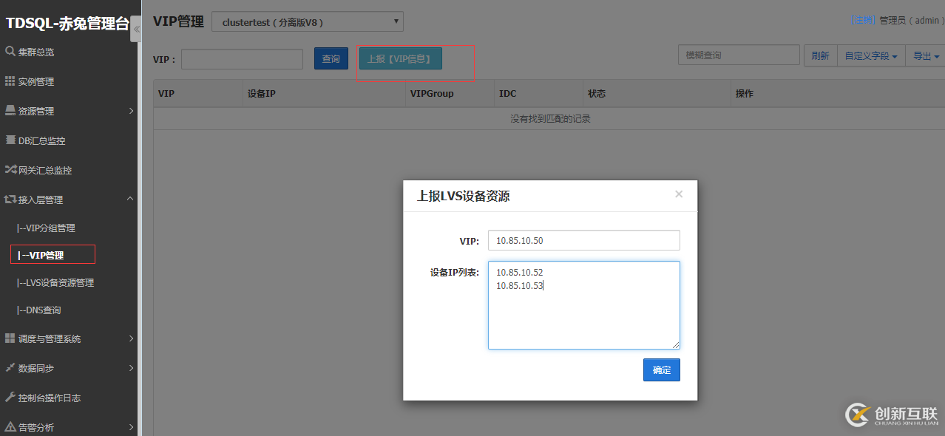The height and width of the screenshot is (436, 945).
Task: Collapse the sidebar with the « arrow
Action: 135,30
